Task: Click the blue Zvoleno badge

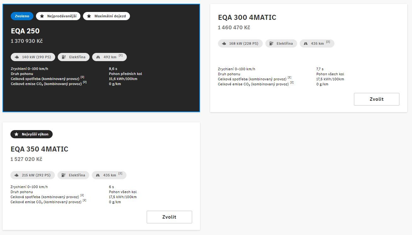Action: click(22, 16)
